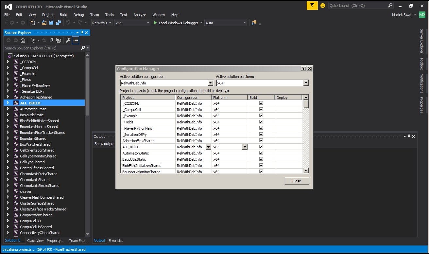Click the Collapse All icon in Solution Explorer
This screenshot has height=254, width=429.
[52, 41]
